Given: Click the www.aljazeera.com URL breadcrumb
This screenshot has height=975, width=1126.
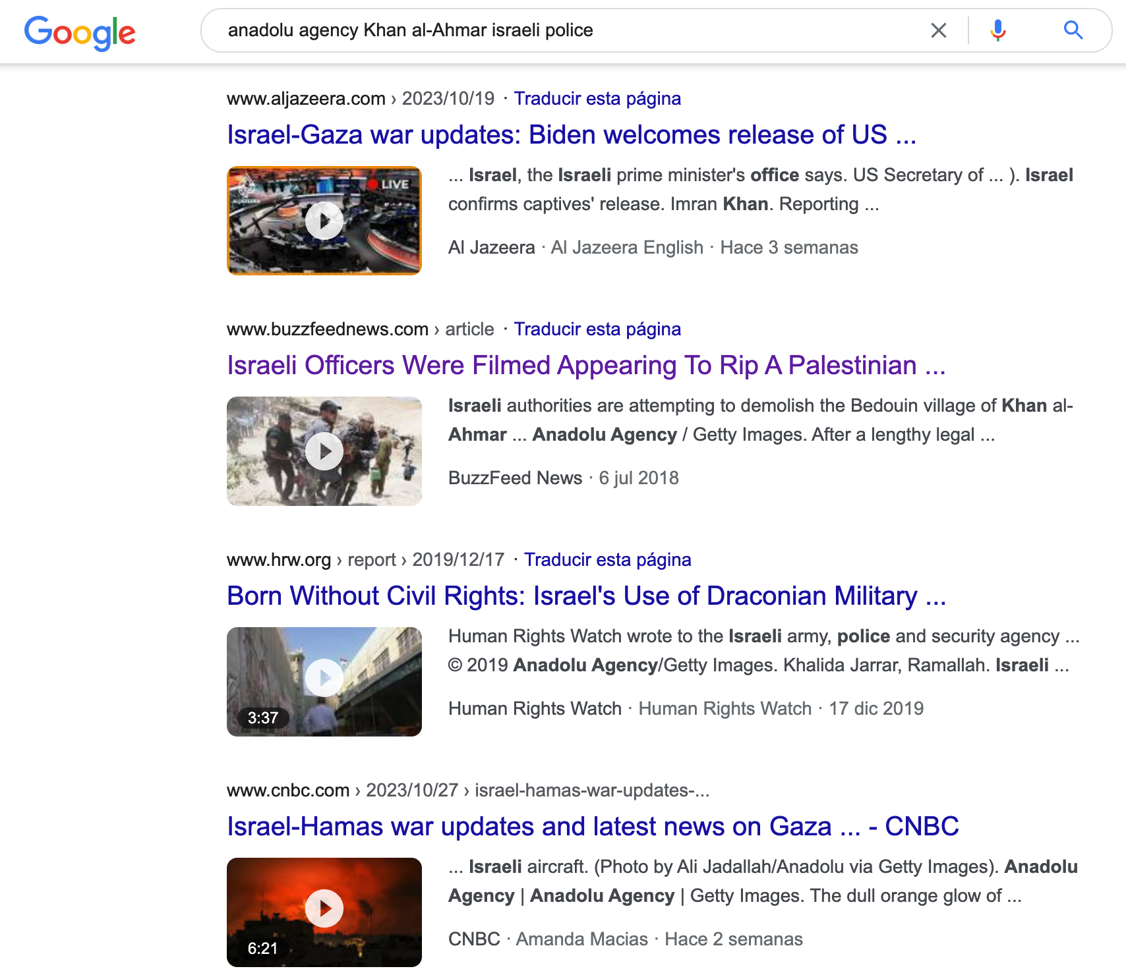Looking at the screenshot, I should [x=306, y=99].
